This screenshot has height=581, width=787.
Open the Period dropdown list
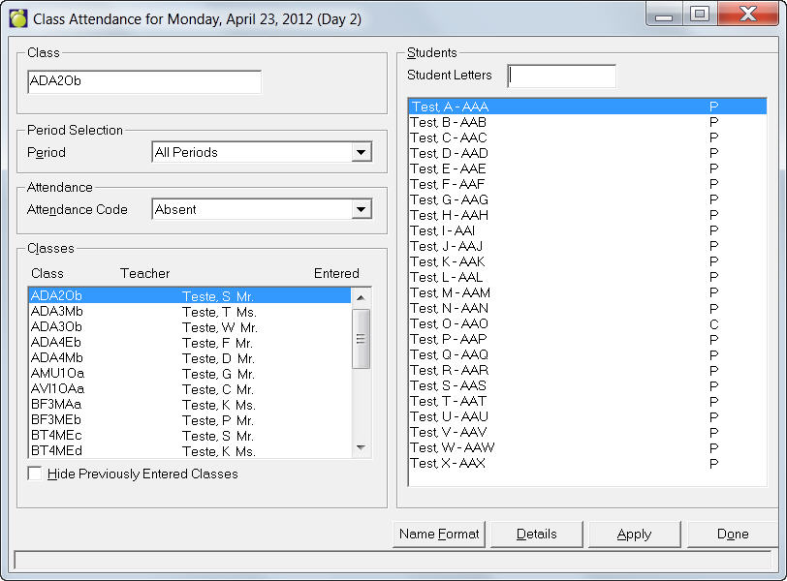362,152
